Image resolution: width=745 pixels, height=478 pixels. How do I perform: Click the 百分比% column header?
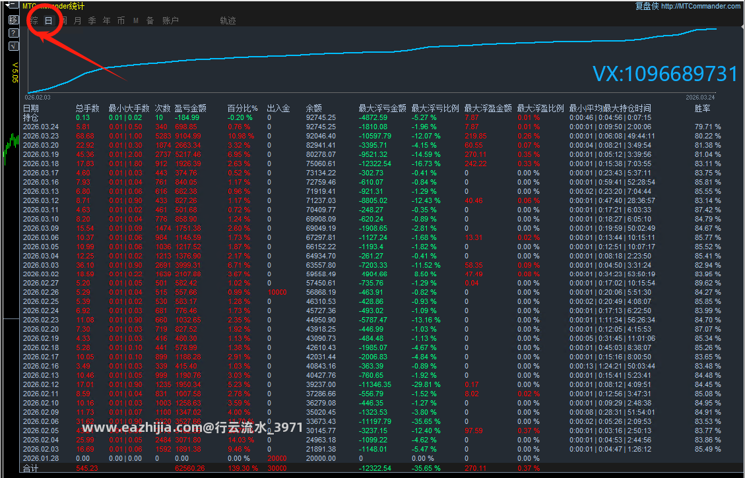tap(242, 108)
